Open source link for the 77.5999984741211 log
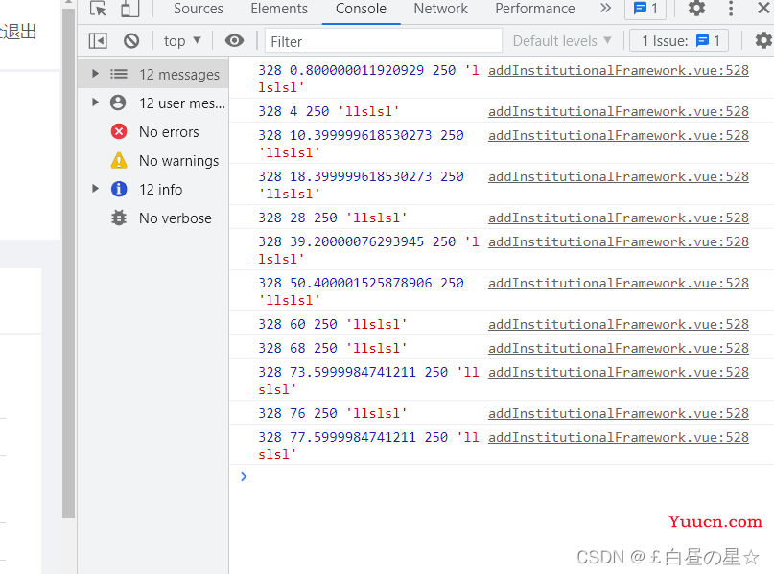The height and width of the screenshot is (574, 774). click(x=619, y=437)
